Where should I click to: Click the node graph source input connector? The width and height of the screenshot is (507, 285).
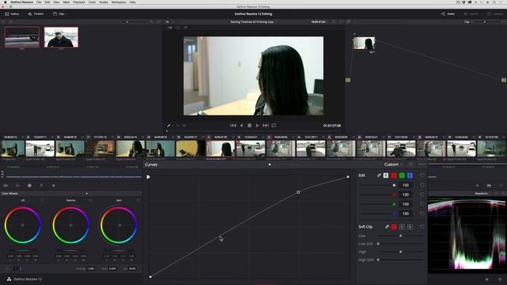pyautogui.click(x=348, y=80)
